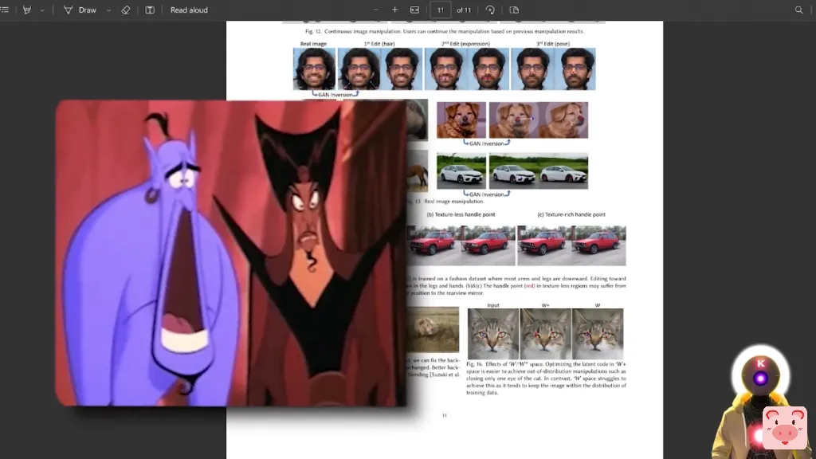
Task: Select the Erase tool
Action: 125,10
